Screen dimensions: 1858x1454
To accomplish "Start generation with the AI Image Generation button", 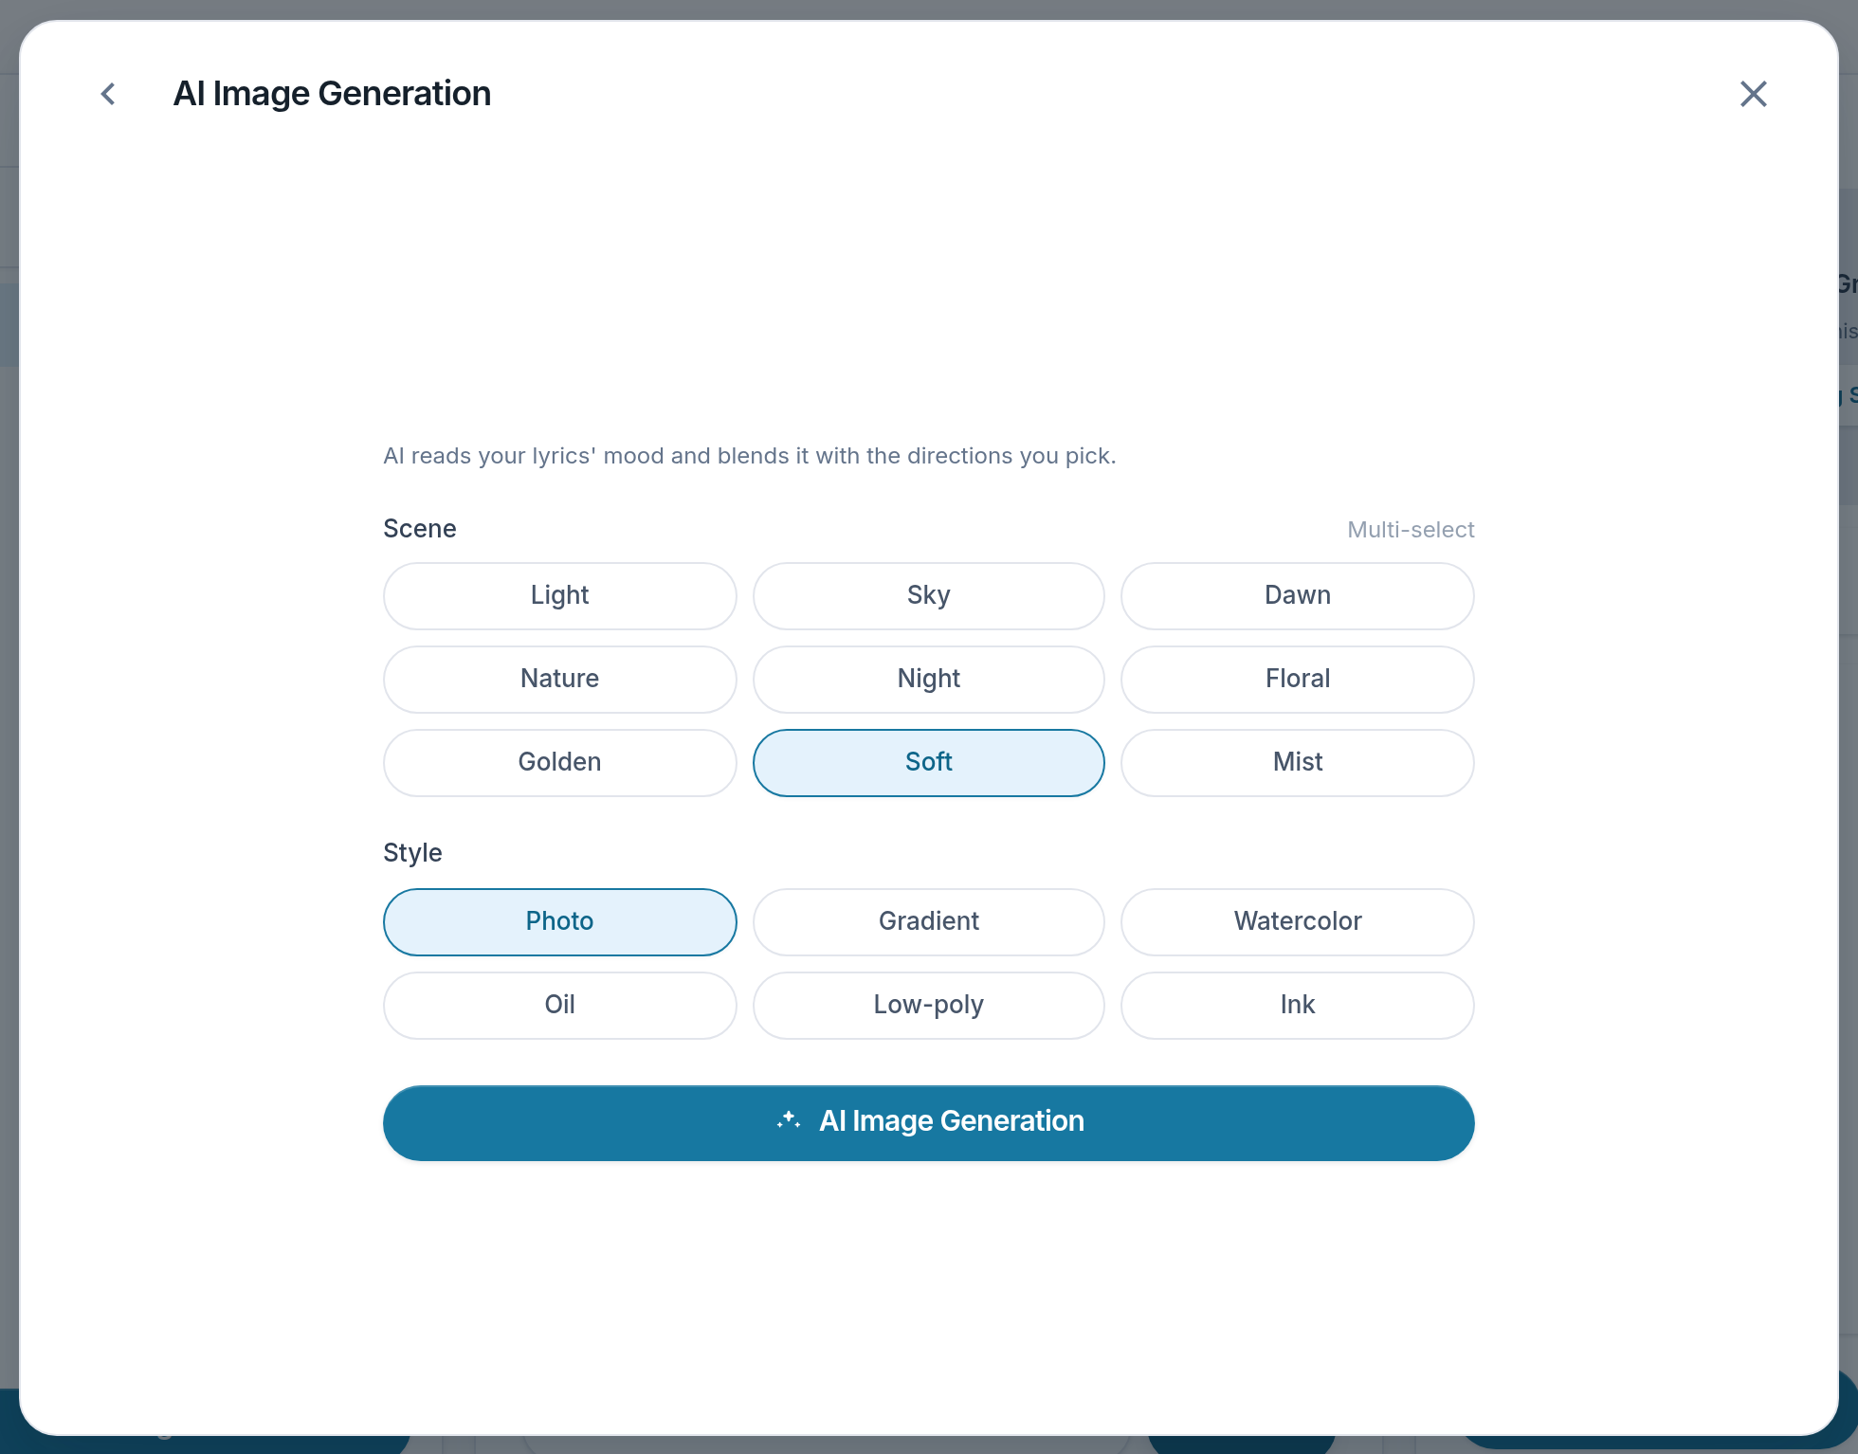I will point(928,1123).
